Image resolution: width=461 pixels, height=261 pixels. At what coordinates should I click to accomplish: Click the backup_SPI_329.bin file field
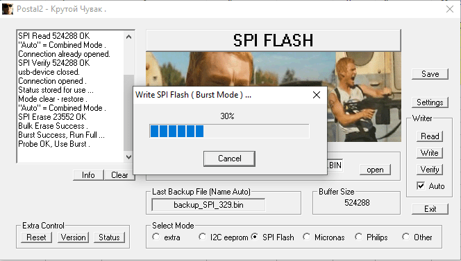(x=208, y=205)
